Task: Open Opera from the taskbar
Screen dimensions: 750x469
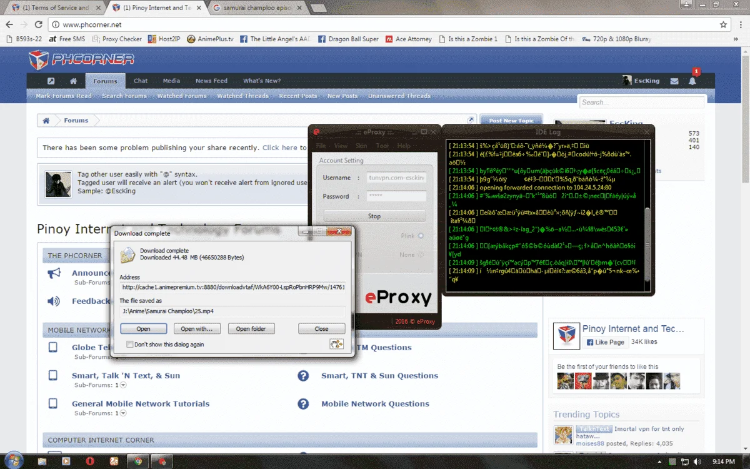Action: click(90, 461)
